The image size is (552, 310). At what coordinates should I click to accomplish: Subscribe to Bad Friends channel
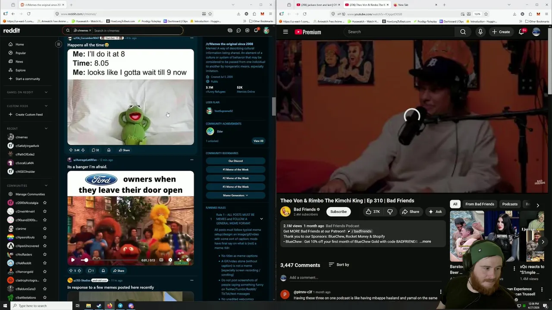coord(339,212)
